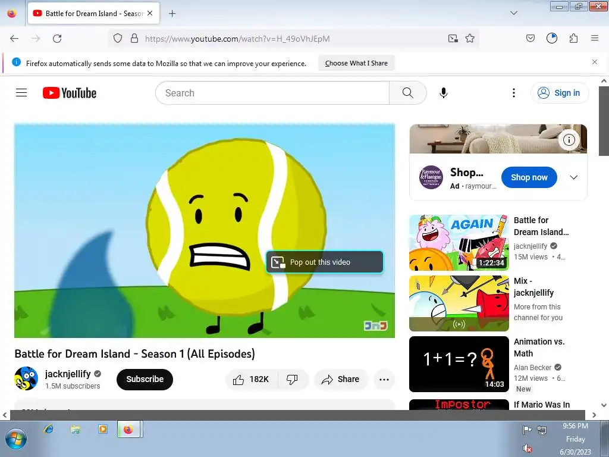Expand the ad chevron dropdown
Image resolution: width=609 pixels, height=457 pixels.
click(574, 177)
